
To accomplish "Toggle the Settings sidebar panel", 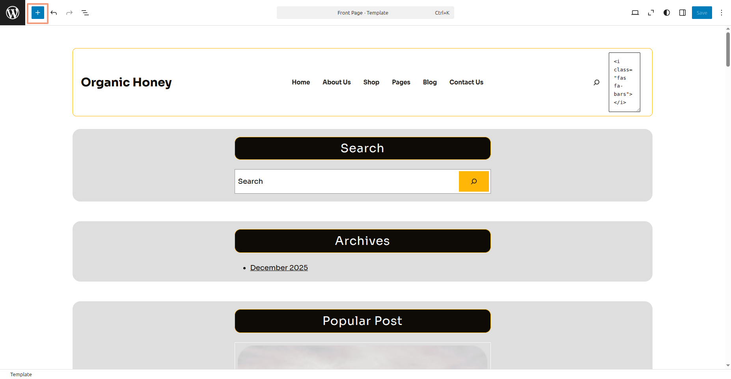I will pyautogui.click(x=682, y=13).
